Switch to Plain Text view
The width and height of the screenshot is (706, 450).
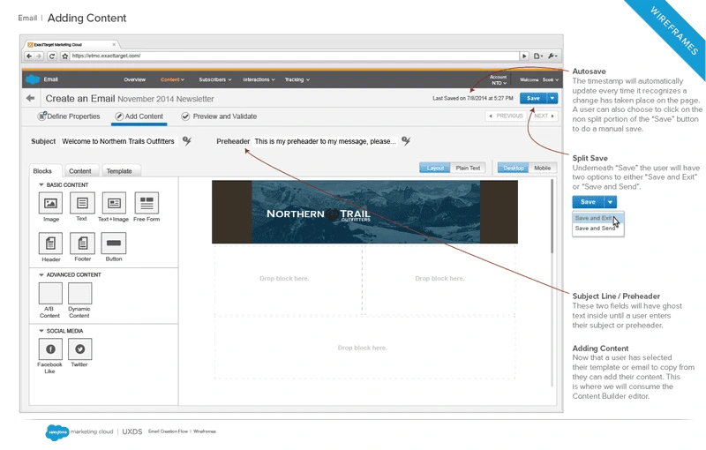[468, 168]
